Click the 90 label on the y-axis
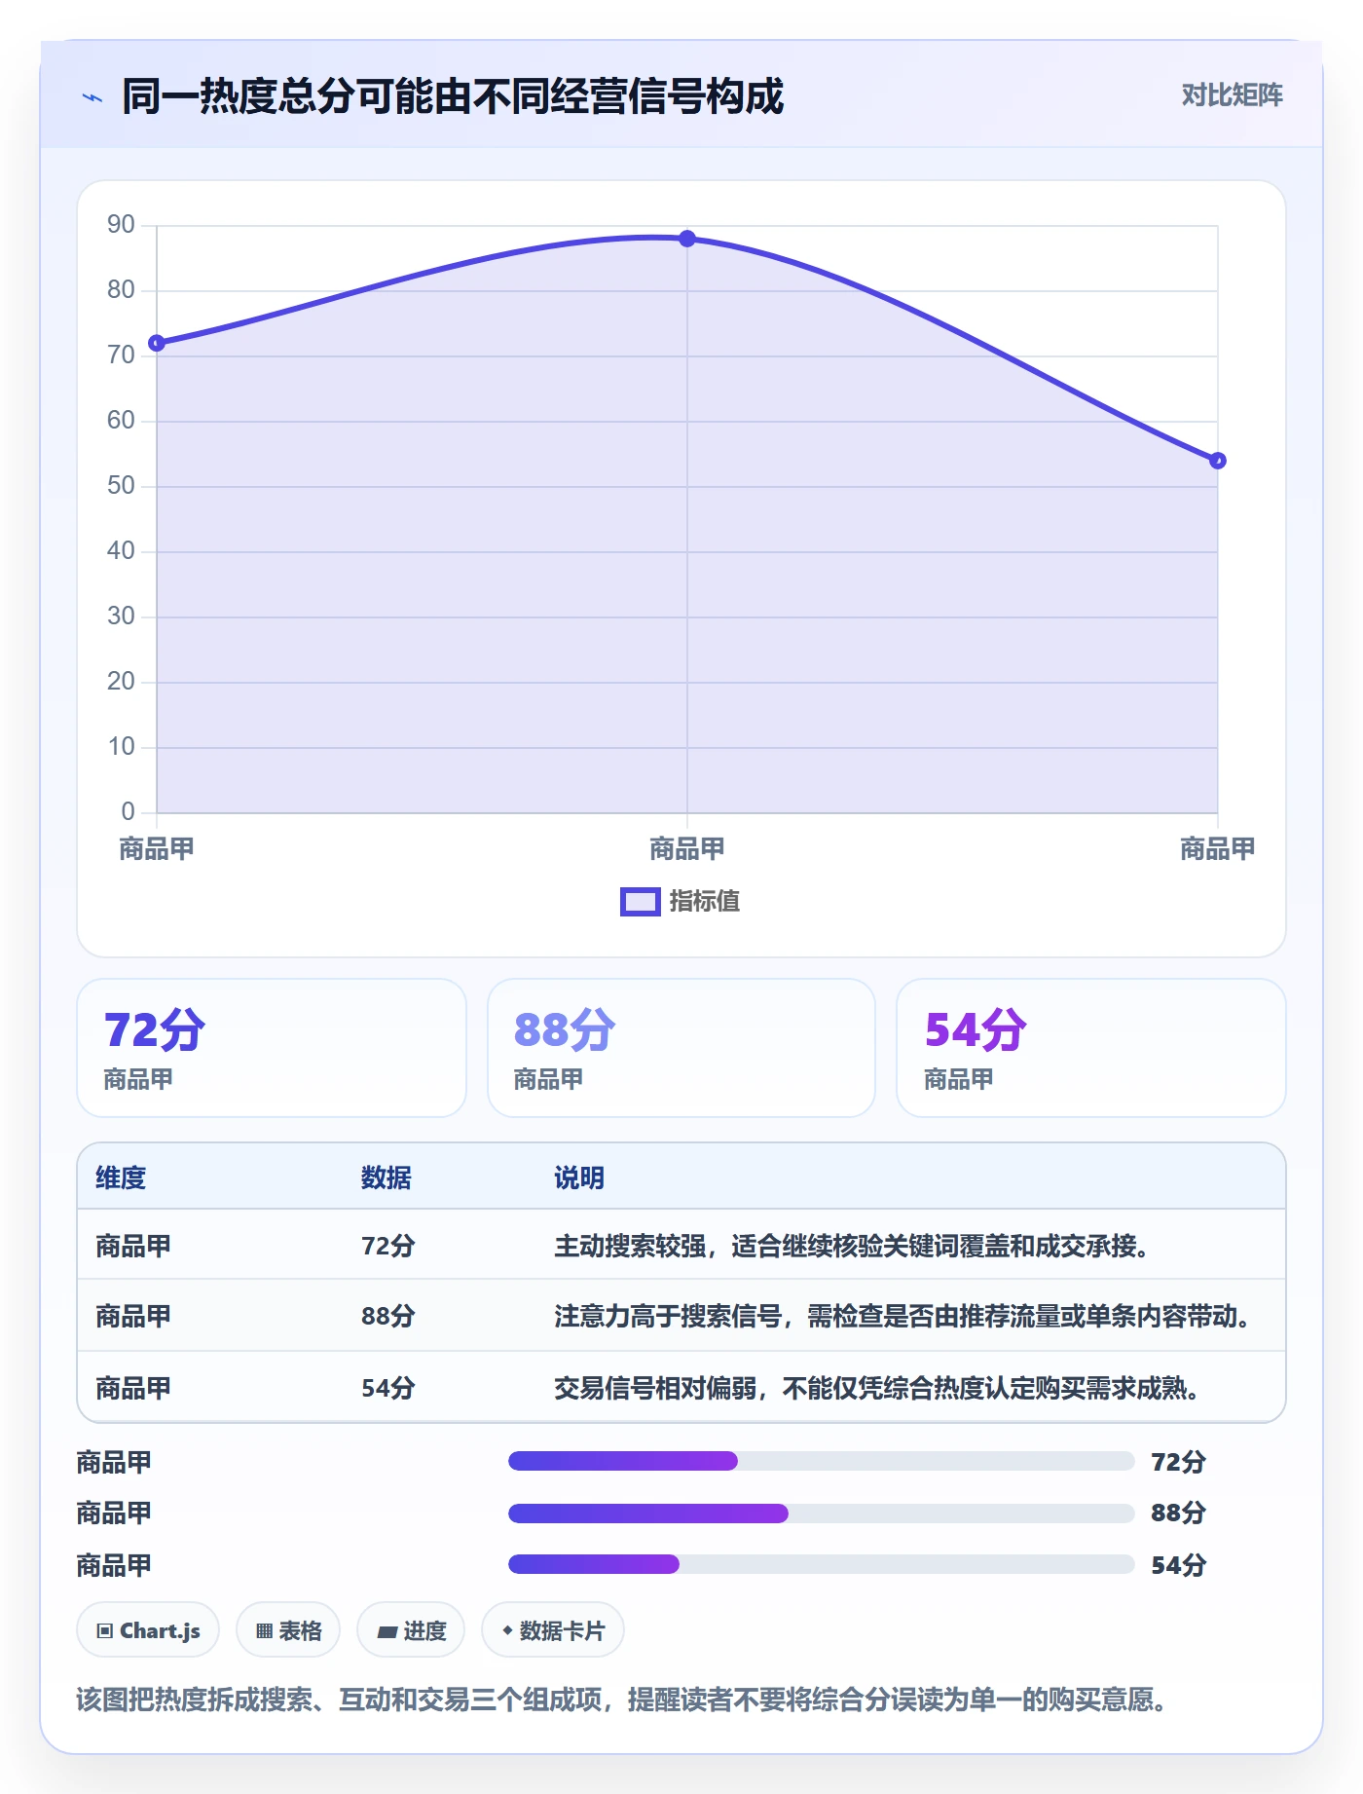The image size is (1363, 1794). (x=121, y=225)
